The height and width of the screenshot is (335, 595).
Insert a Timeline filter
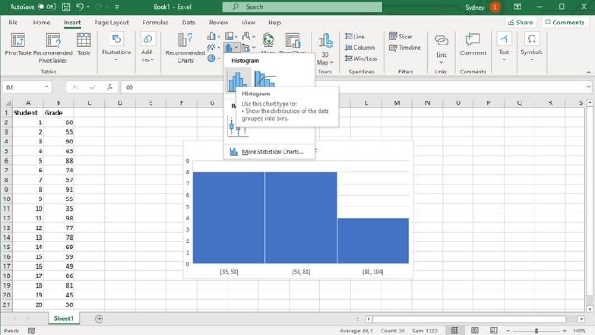[x=405, y=47]
